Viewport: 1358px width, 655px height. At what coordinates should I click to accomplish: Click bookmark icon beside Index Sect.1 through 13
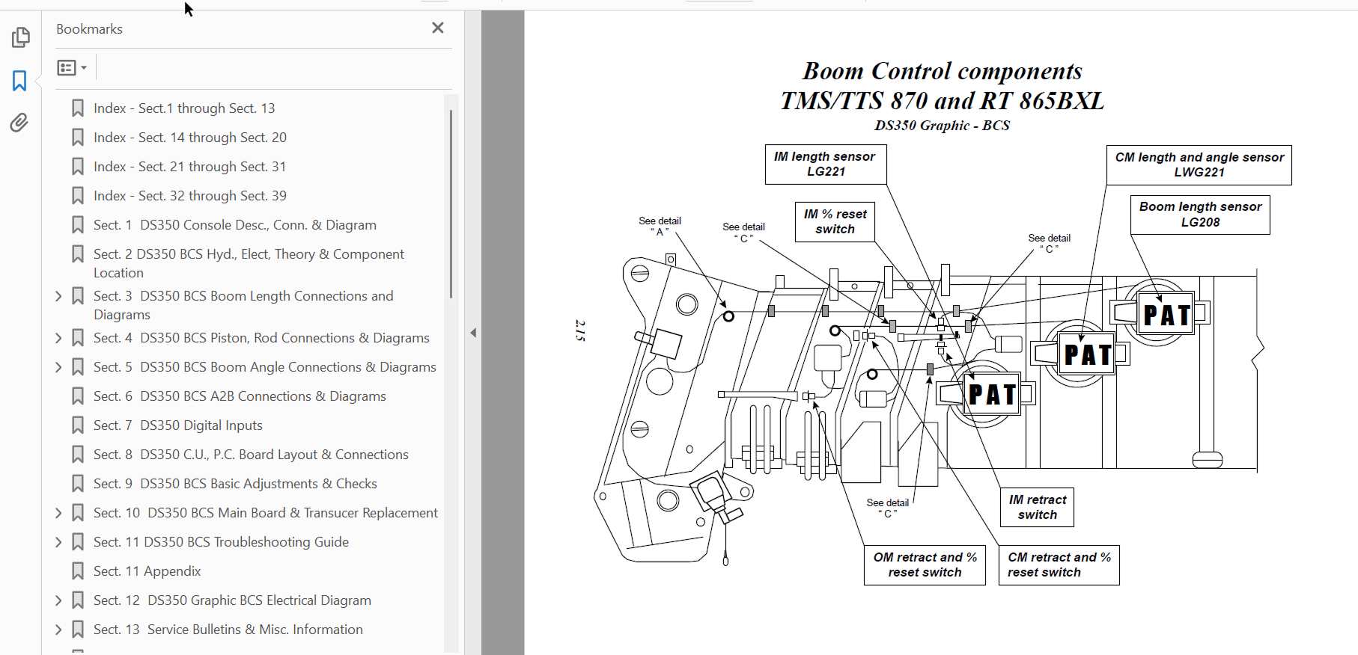[77, 108]
